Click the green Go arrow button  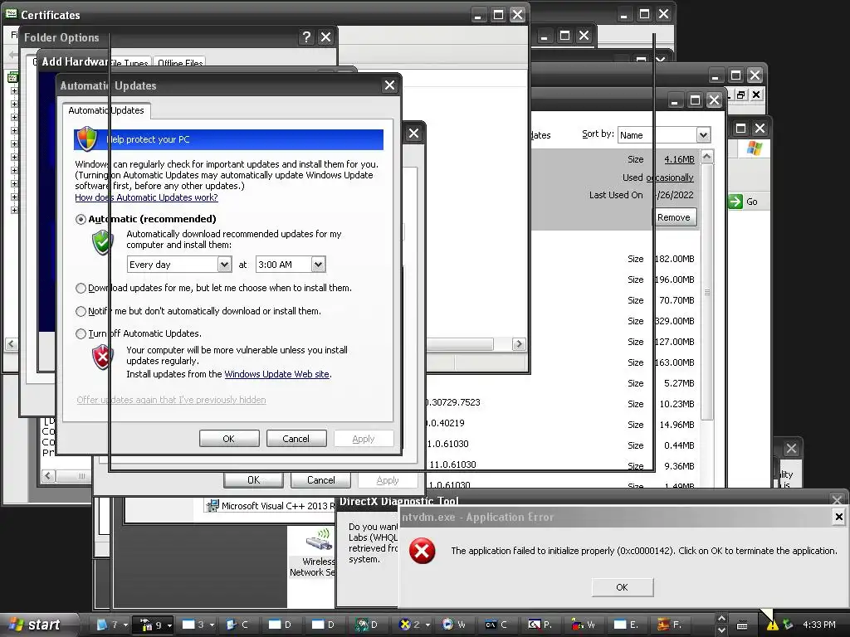point(735,202)
